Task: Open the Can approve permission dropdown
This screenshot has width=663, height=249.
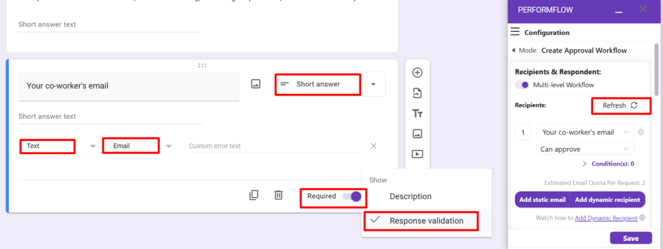Action: coord(585,149)
